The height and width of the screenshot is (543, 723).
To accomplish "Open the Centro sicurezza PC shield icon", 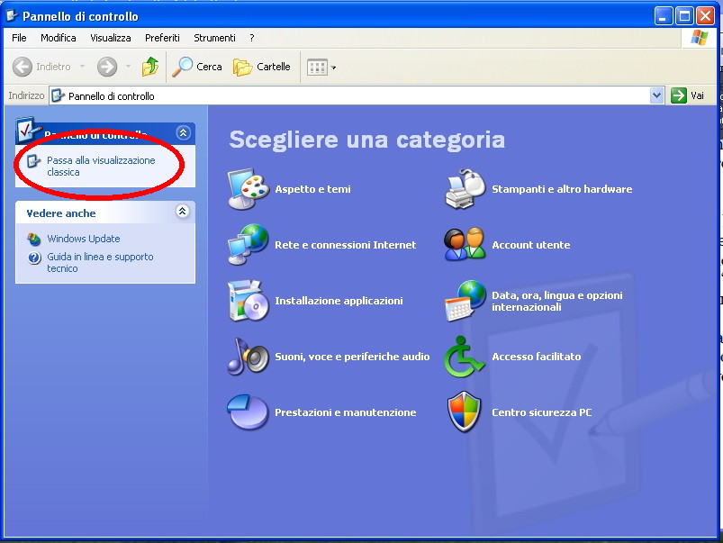I will [465, 412].
